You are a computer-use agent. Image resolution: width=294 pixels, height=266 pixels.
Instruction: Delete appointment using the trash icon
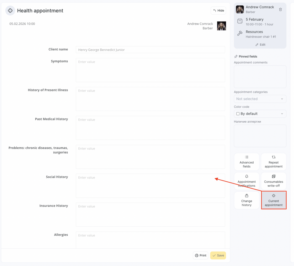(x=281, y=9)
